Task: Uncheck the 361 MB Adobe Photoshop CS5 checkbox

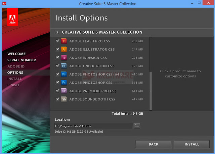Action: pyautogui.click(x=57, y=82)
